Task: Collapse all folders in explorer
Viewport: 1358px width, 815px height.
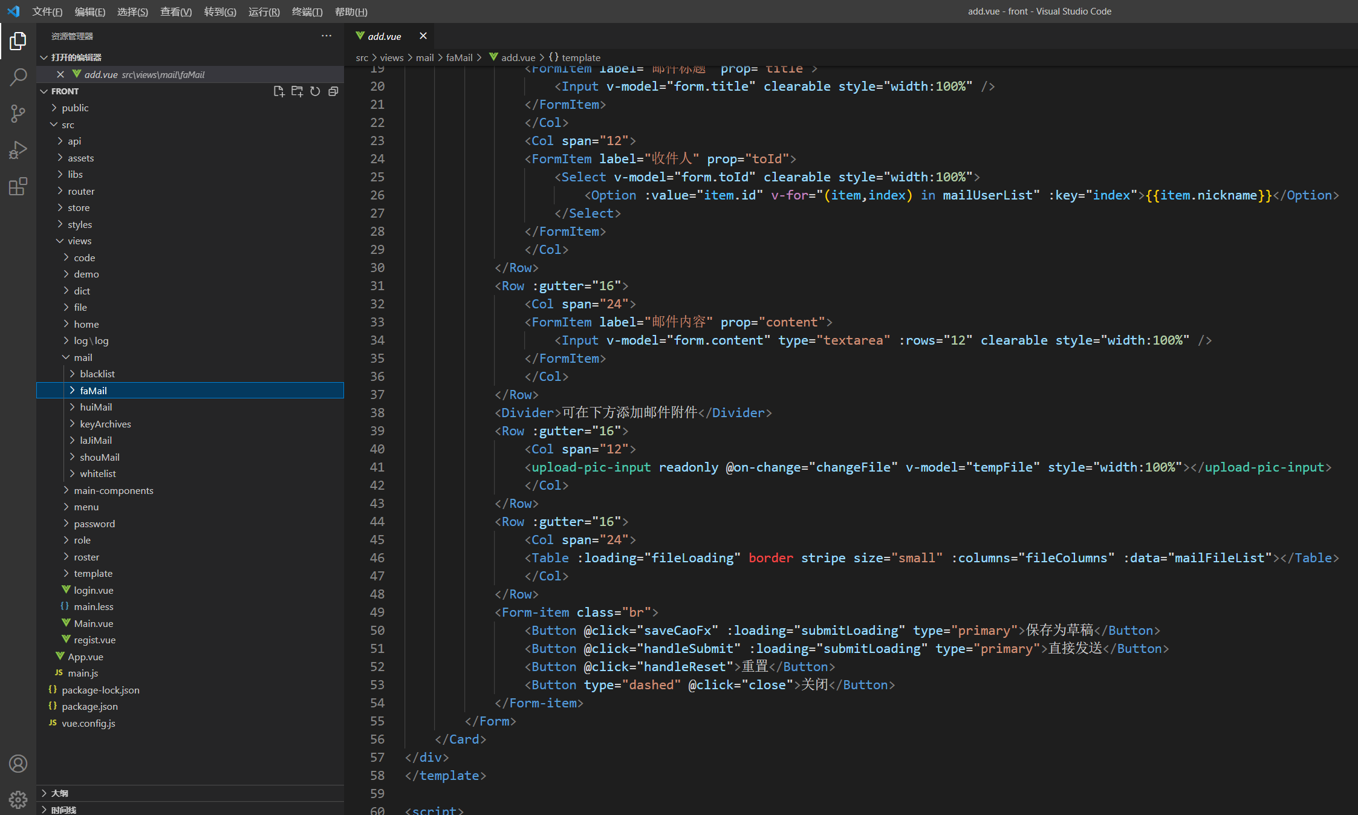Action: [333, 91]
